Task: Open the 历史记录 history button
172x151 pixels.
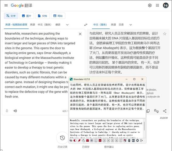Action: tap(62, 138)
